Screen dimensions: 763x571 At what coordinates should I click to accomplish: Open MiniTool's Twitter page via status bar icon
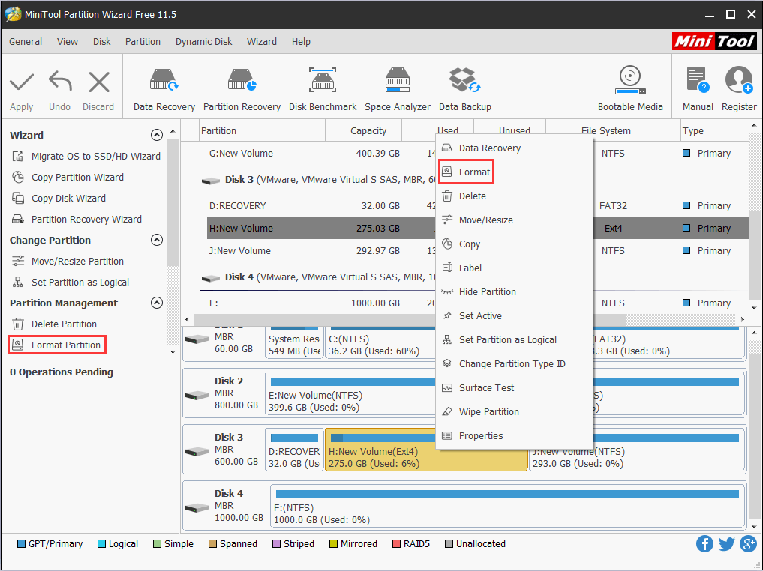(726, 543)
